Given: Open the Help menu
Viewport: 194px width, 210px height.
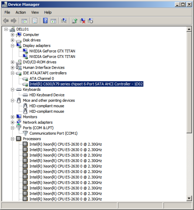Looking at the screenshot, I should coord(48,12).
